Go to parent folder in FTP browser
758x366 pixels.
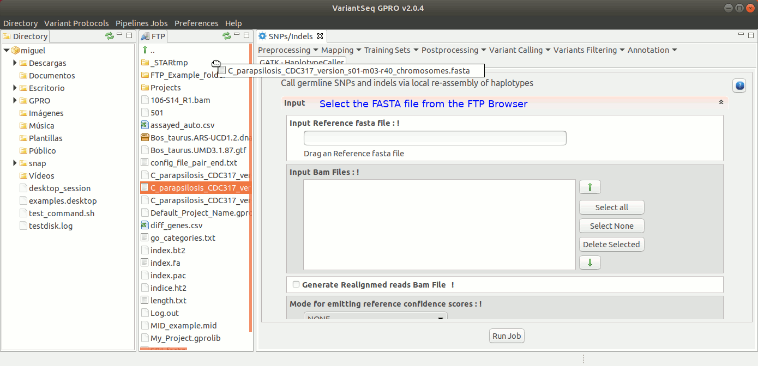coord(145,50)
